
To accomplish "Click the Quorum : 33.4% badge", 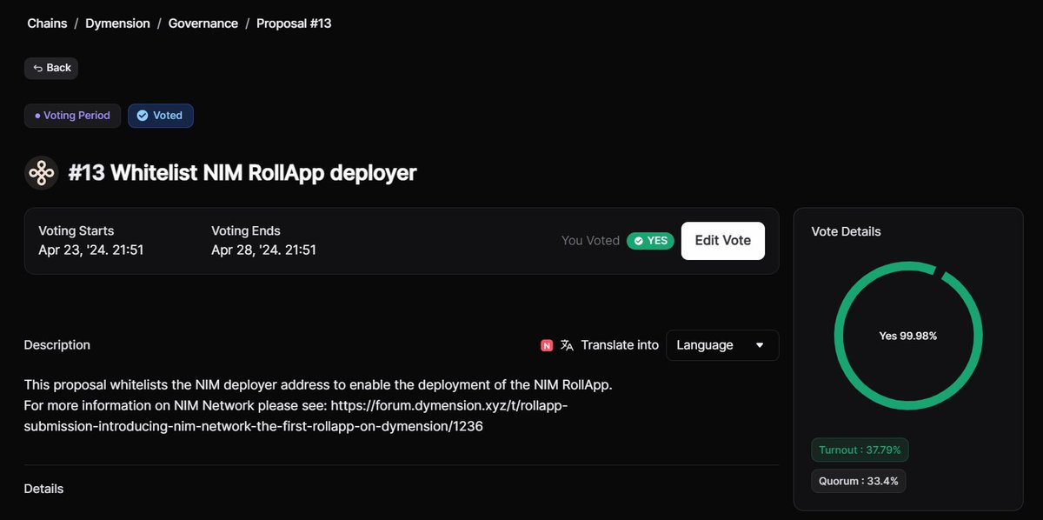I will coord(859,481).
